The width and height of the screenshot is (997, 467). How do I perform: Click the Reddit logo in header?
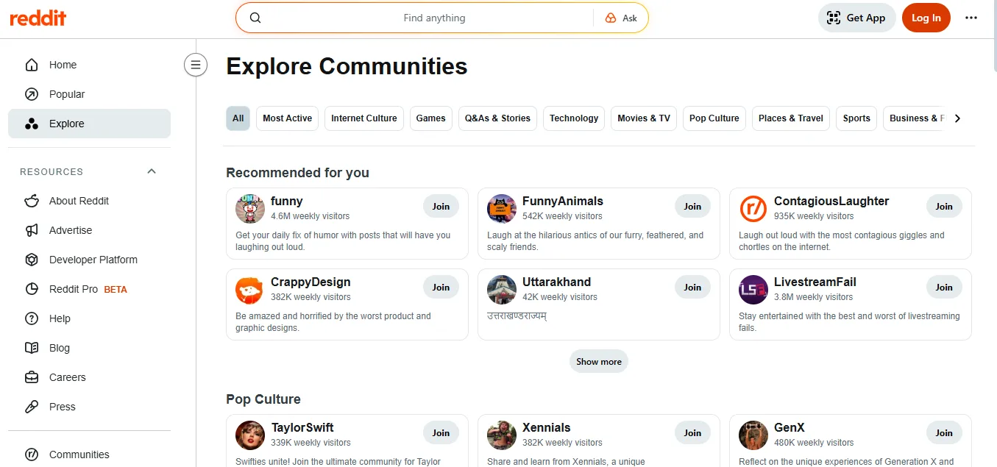38,18
